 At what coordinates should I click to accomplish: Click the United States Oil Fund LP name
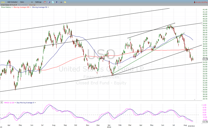click(9, 5)
